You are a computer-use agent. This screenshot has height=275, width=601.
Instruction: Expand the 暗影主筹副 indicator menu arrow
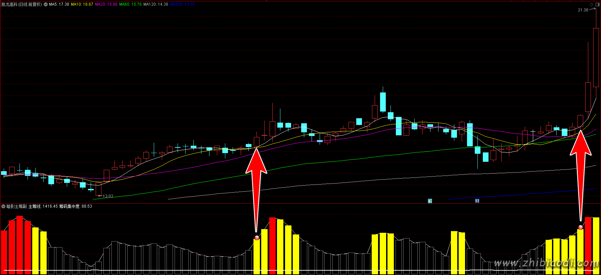tap(3, 206)
